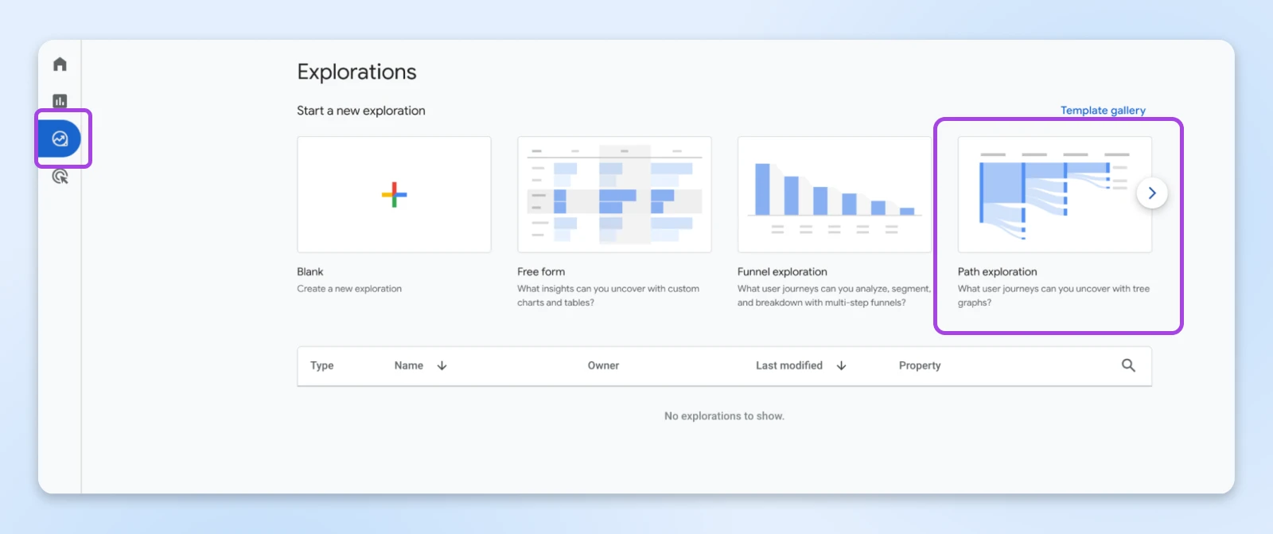
Task: Click the Type column header
Action: tap(322, 366)
